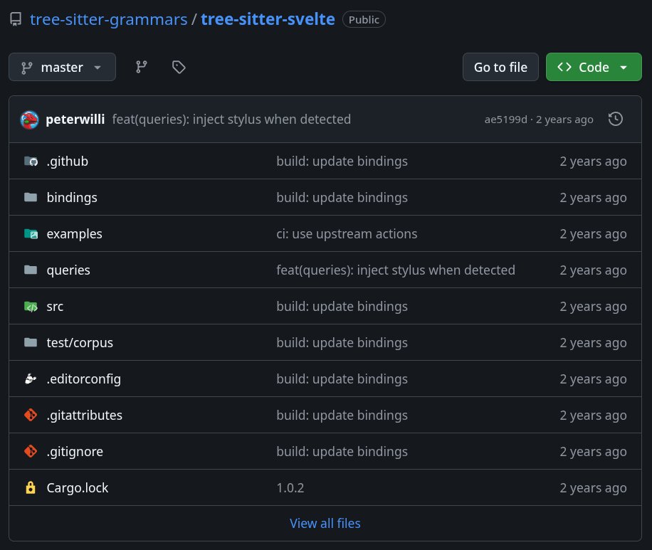Click the .gitignore git icon
This screenshot has width=652, height=550.
[31, 451]
